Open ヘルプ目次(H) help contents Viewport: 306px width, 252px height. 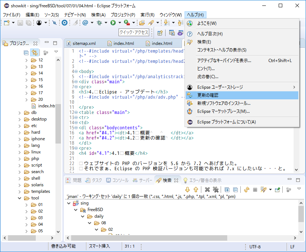(242, 34)
